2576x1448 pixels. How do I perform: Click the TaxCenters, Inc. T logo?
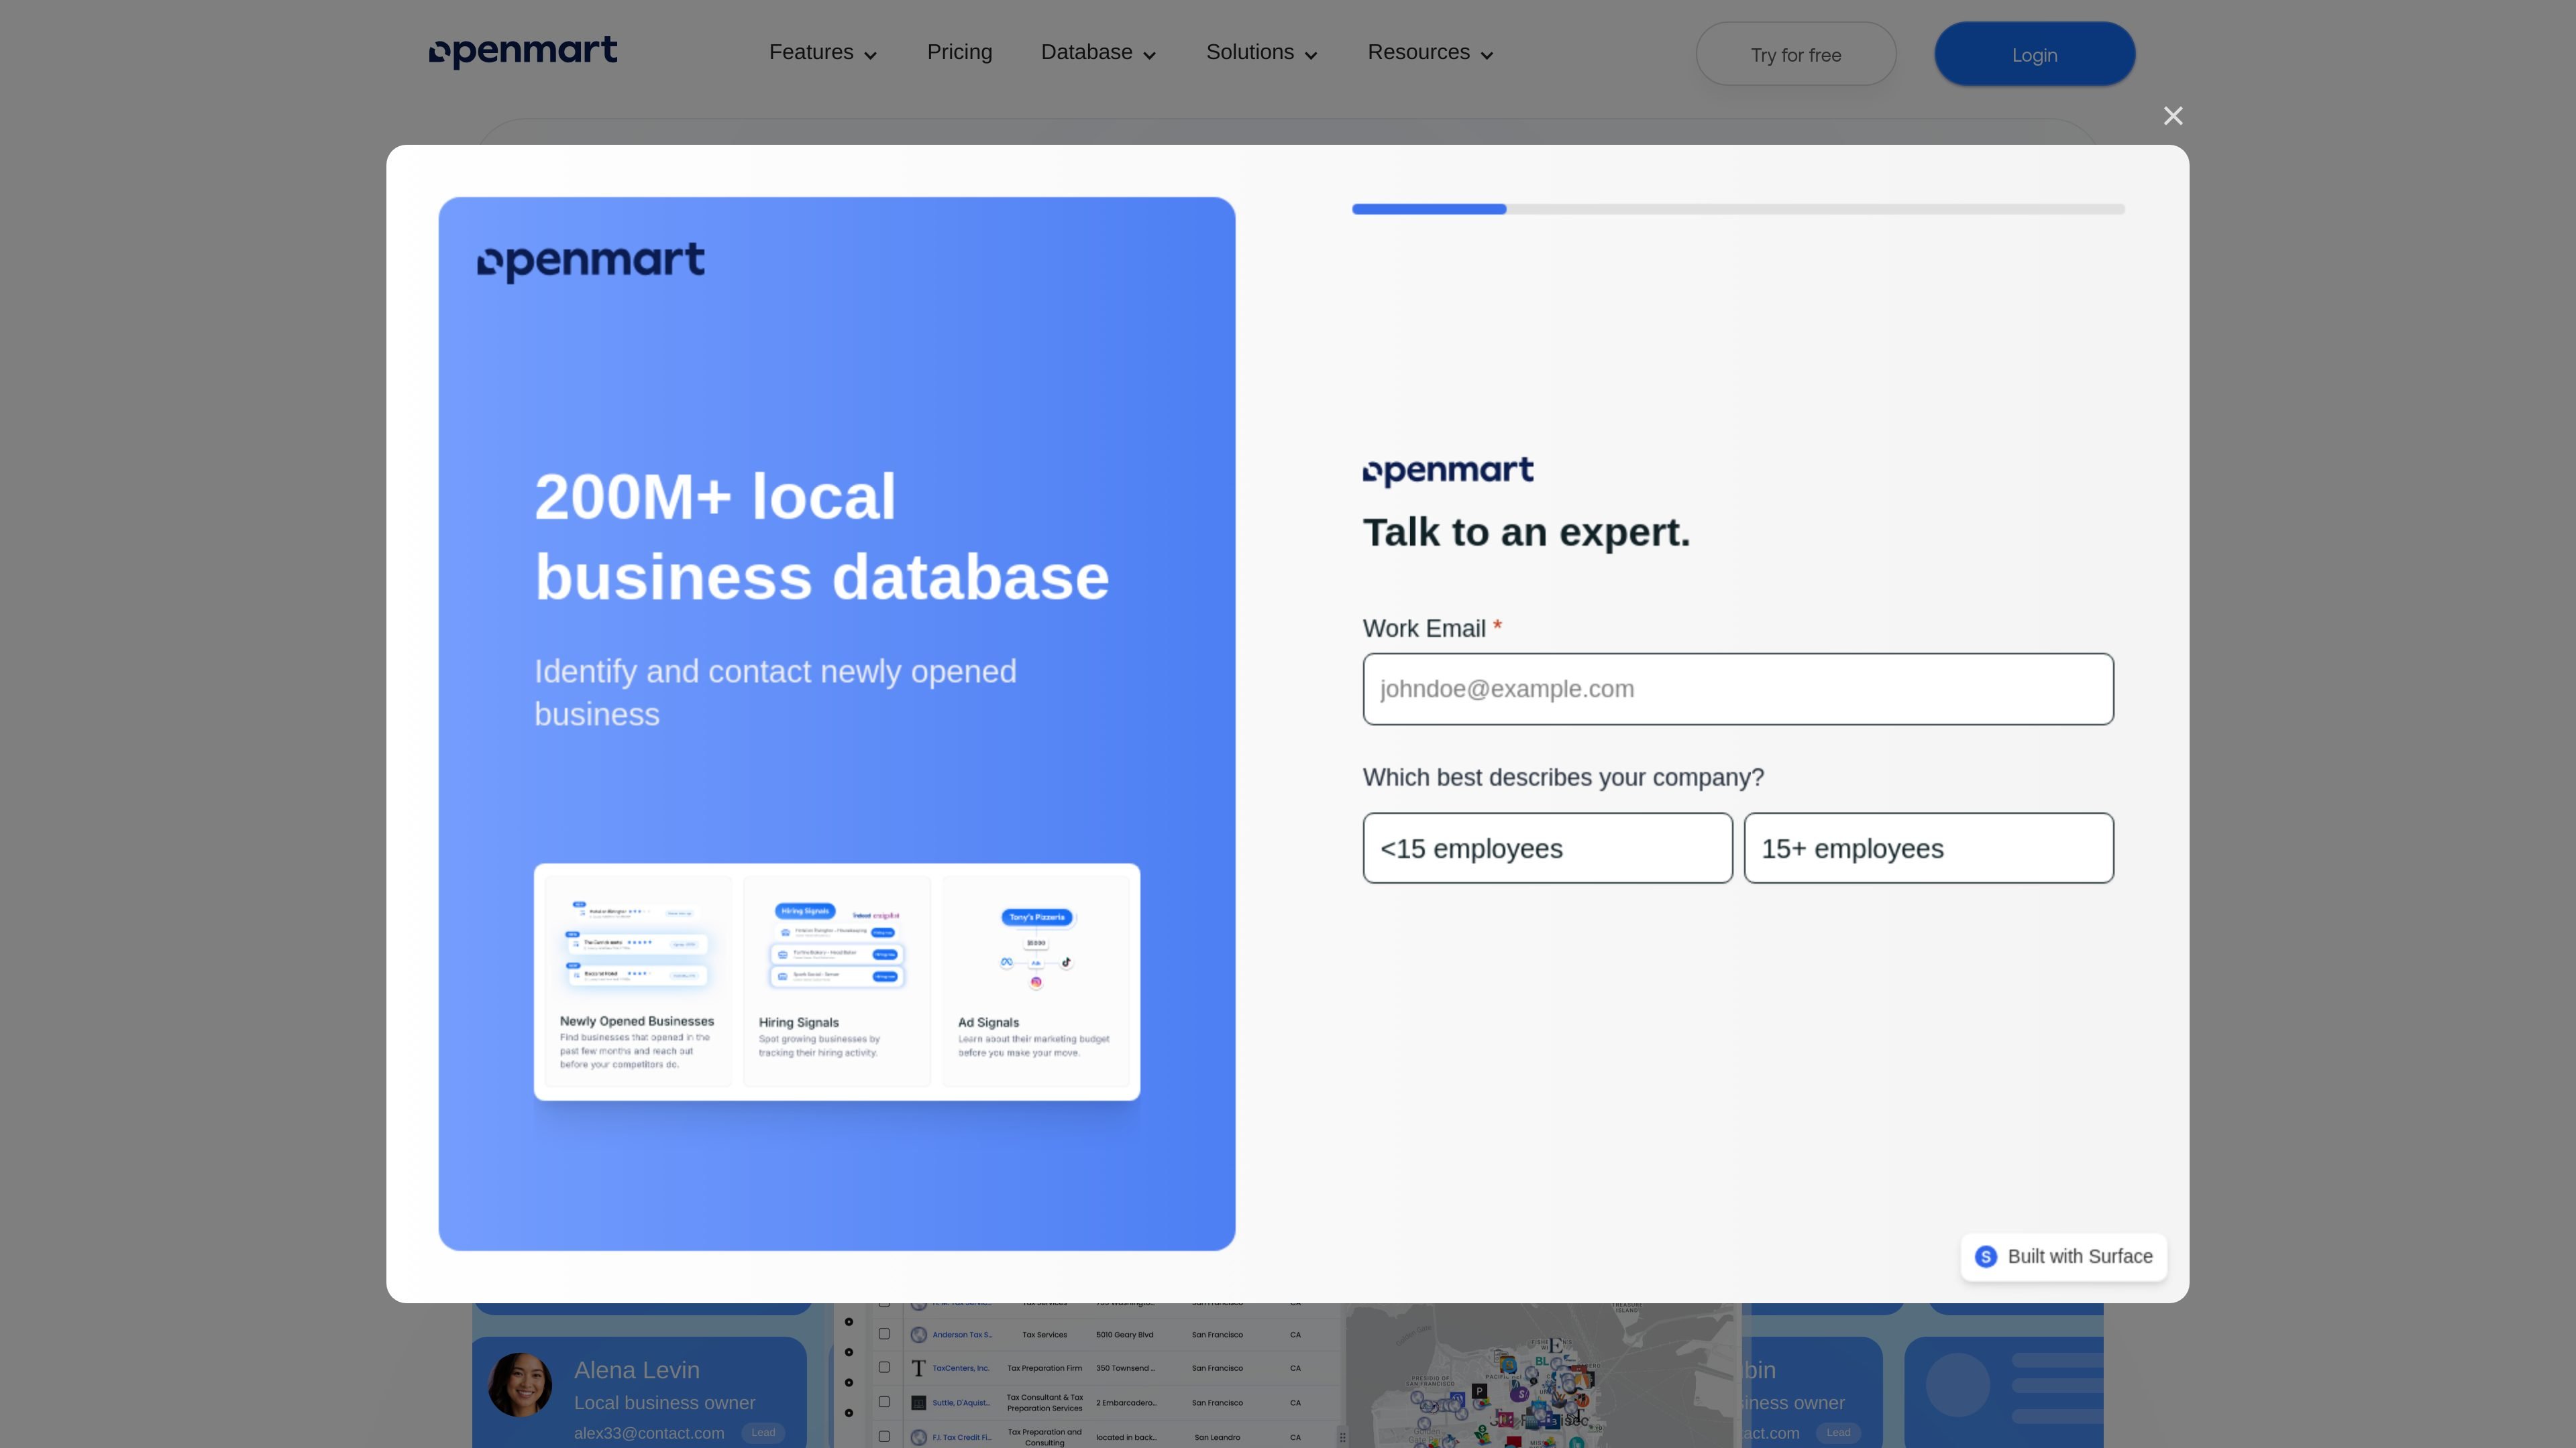918,1368
